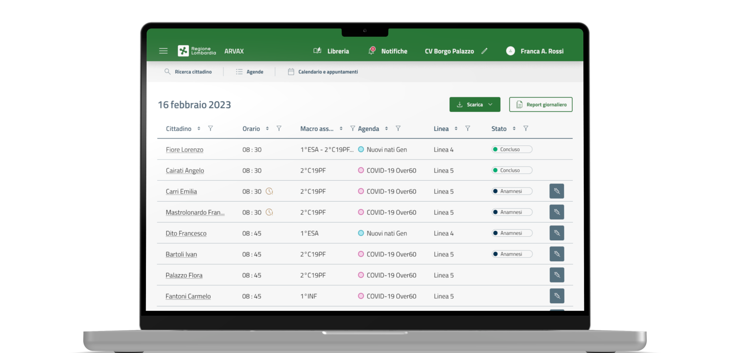Click the Regione Lombardia logo
The height and width of the screenshot is (353, 730).
point(197,51)
